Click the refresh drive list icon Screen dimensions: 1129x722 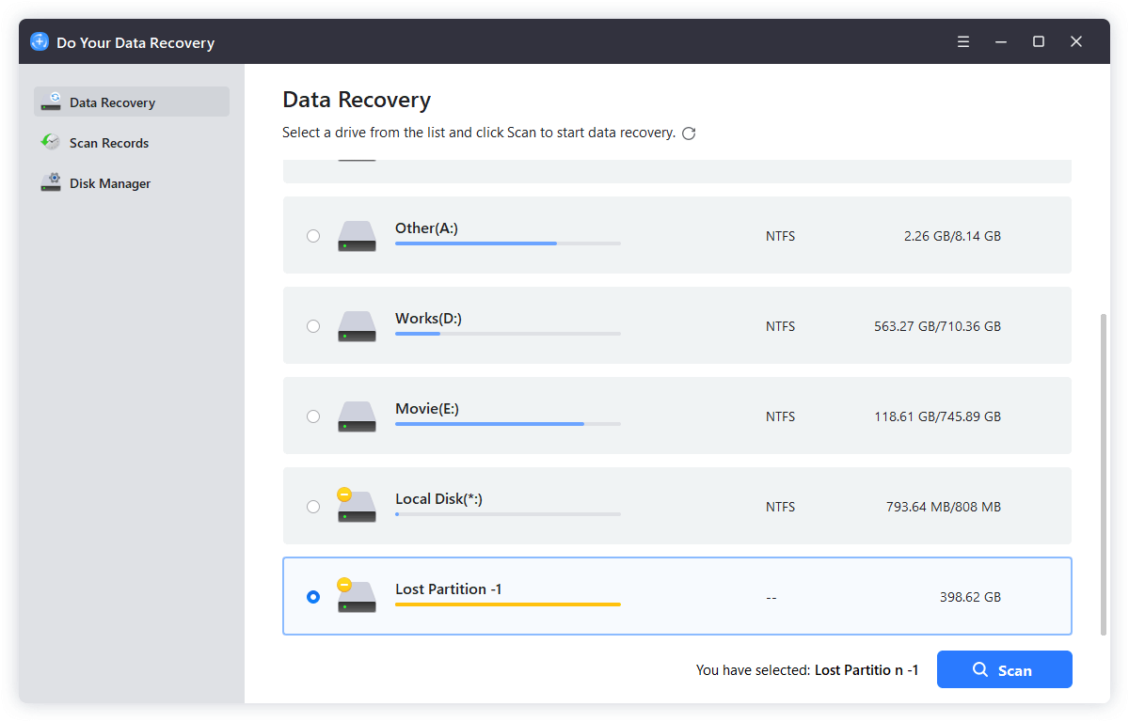[x=689, y=133]
